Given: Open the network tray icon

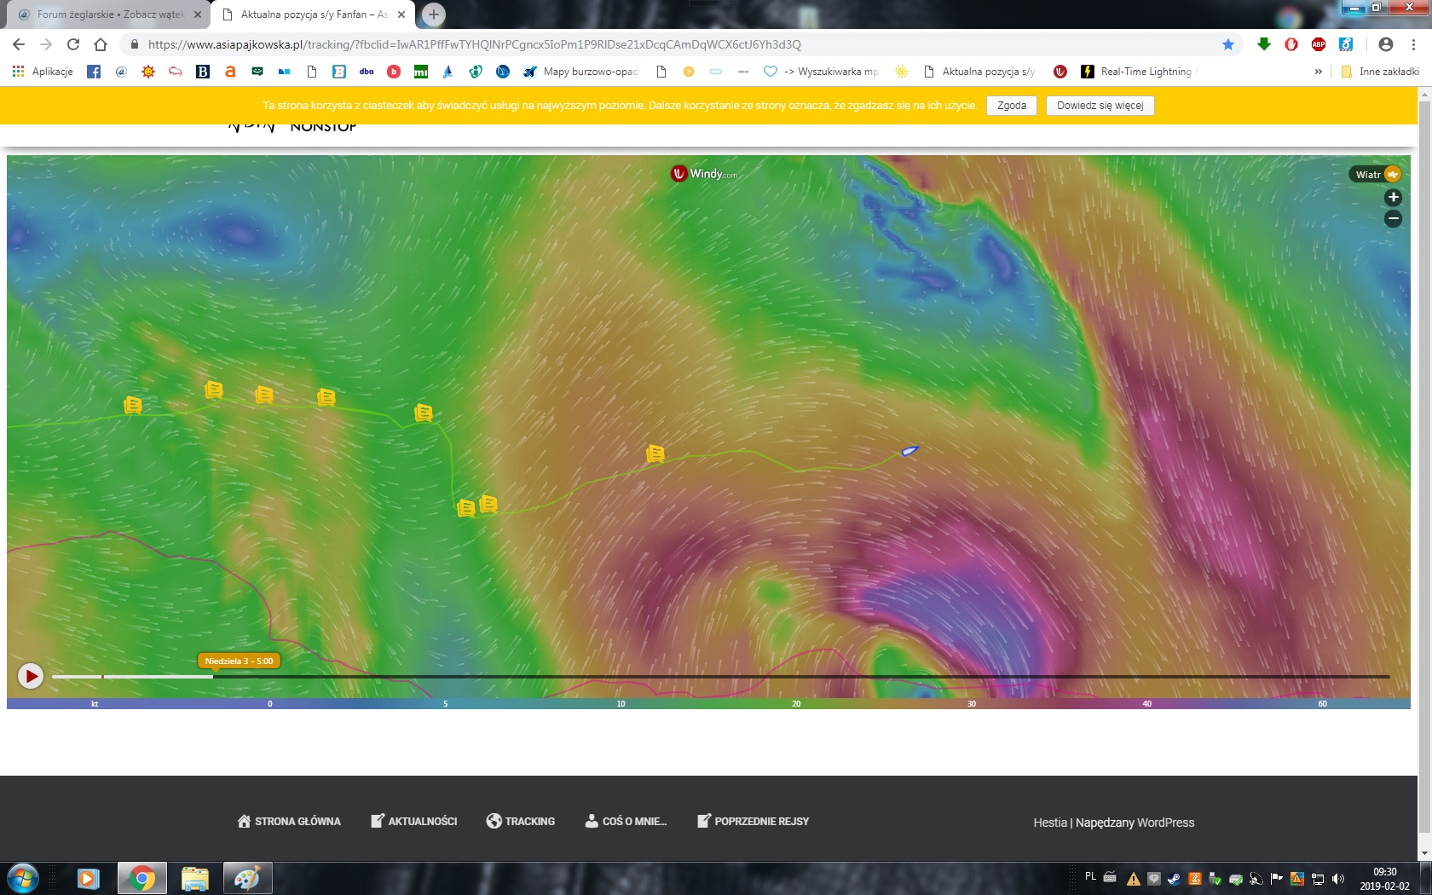Looking at the screenshot, I should pyautogui.click(x=1318, y=879).
